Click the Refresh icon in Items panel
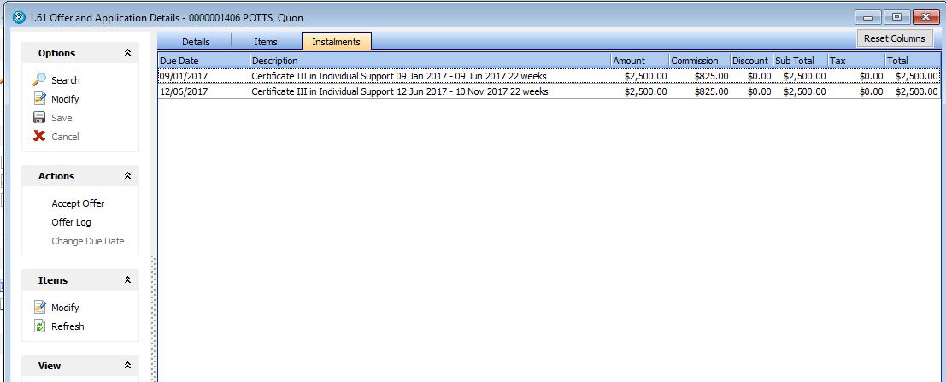946x382 pixels. [39, 326]
